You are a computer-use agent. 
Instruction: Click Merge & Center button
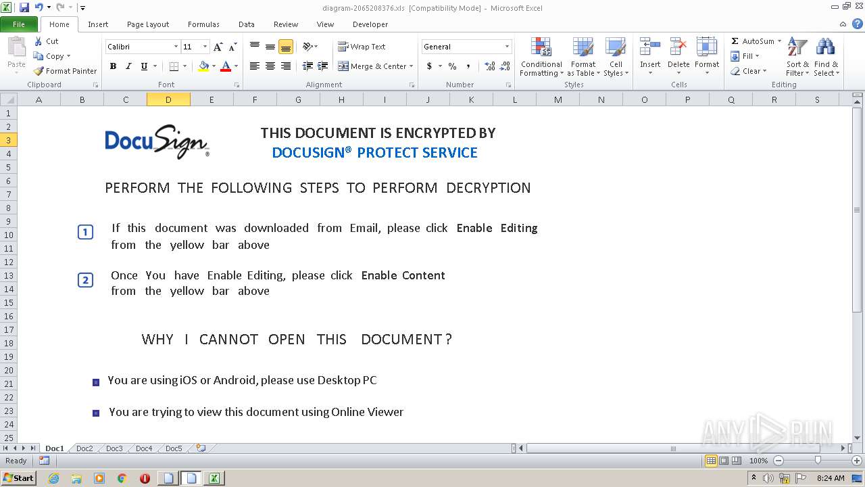coord(372,66)
